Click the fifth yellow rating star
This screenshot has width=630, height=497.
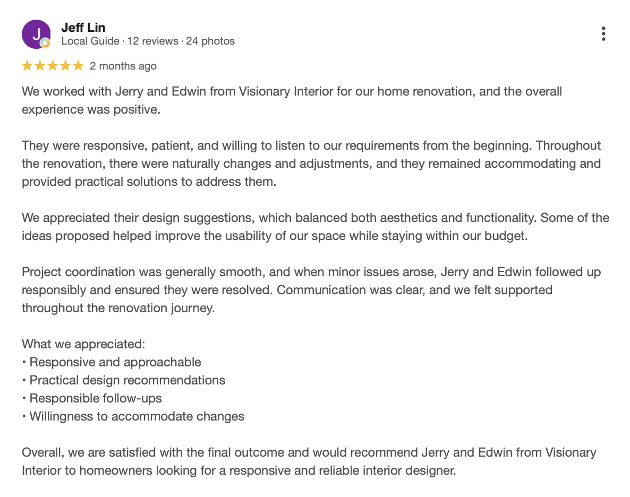pyautogui.click(x=78, y=65)
